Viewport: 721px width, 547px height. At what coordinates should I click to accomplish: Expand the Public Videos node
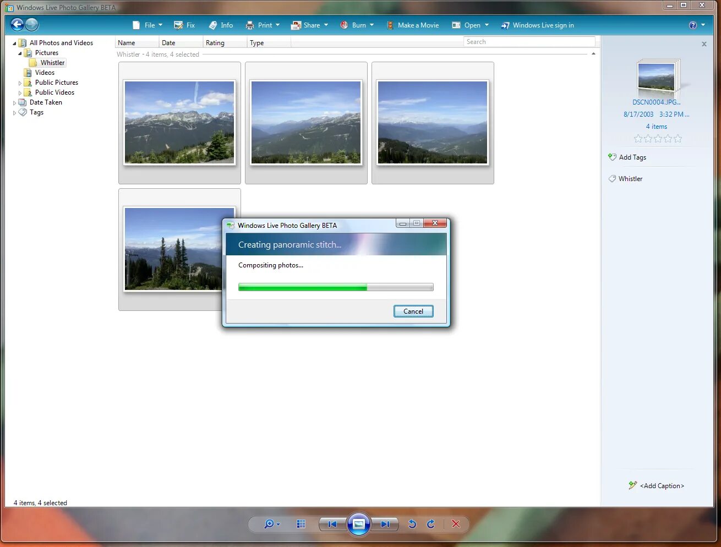point(20,93)
